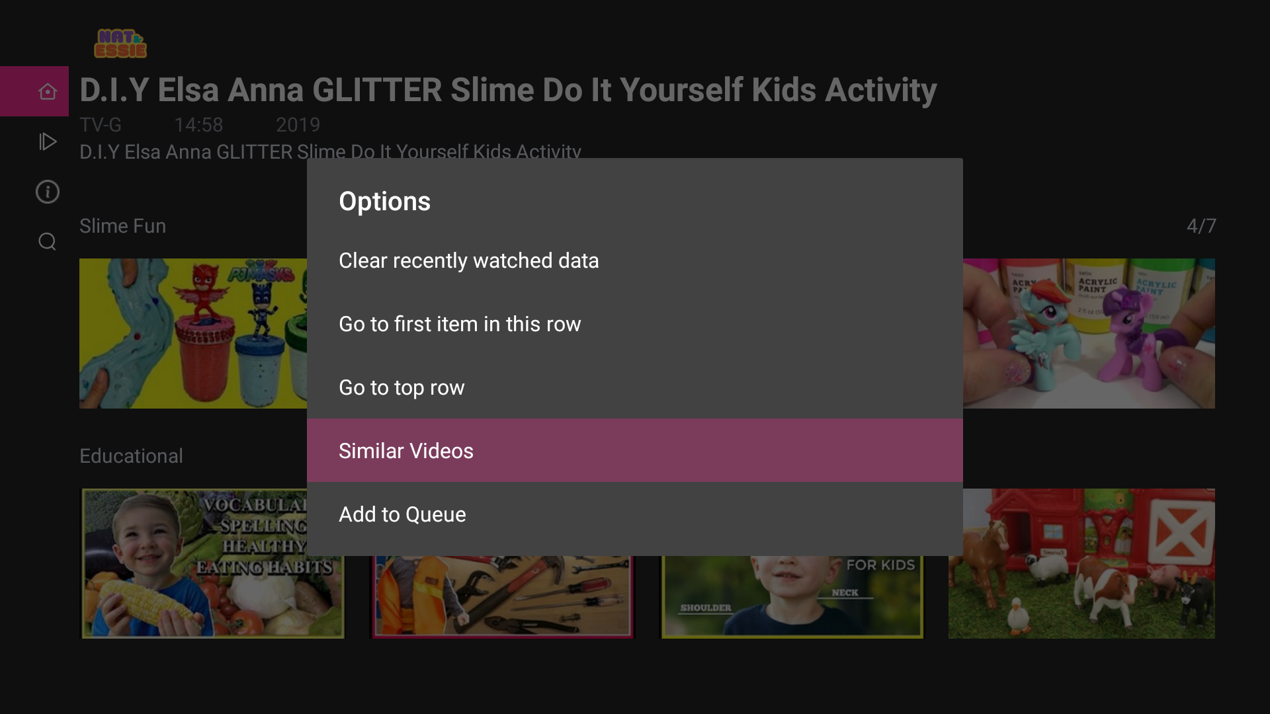Open the vocabulary spelling healthy eating video

(212, 563)
